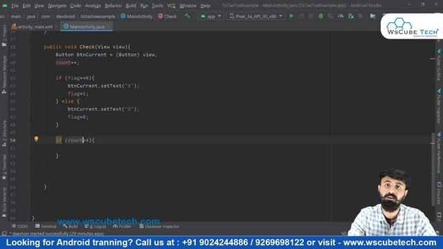Open the Pixel_3a_API_30_x86 device dropdown
Screen dimensions: 443x249
[x=256, y=17]
